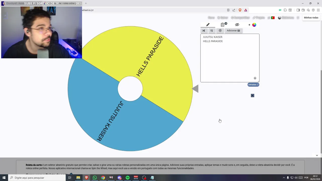This screenshot has width=322, height=181.
Task: Click the 'entradas: 2' counter badge
Action: click(253, 85)
